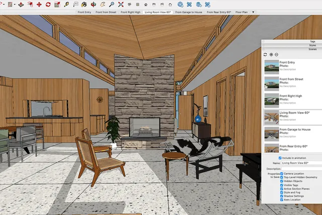This screenshot has height=215, width=322.
Task: Switch to Front Entry scene tab
Action: pyautogui.click(x=85, y=12)
